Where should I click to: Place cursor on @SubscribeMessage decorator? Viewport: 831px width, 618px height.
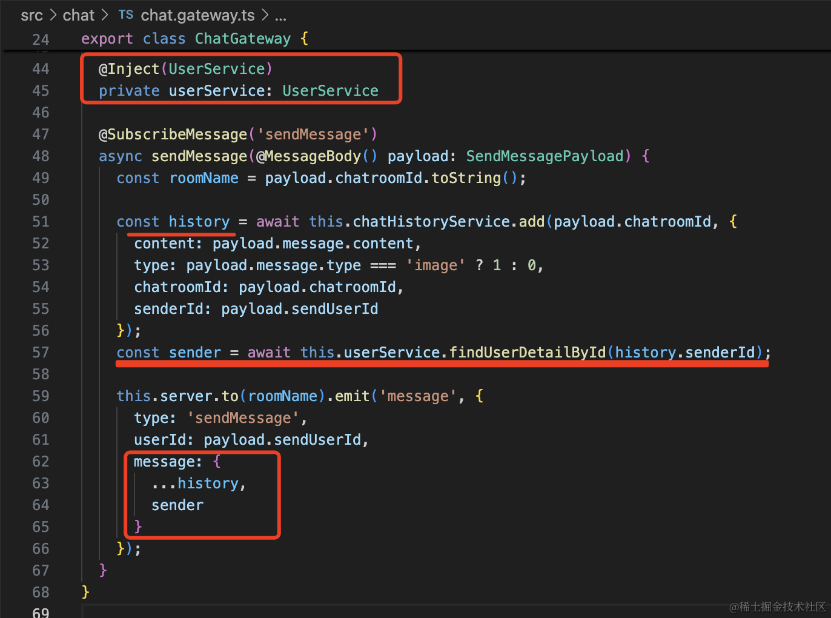pyautogui.click(x=173, y=135)
